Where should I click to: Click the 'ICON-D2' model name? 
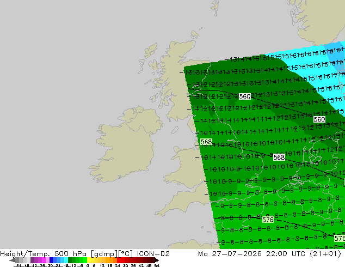pyautogui.click(x=153, y=254)
